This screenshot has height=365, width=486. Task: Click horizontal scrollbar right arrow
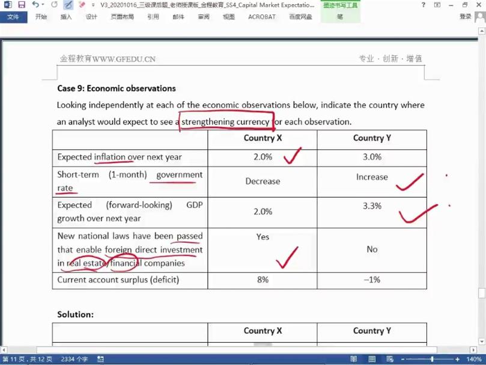tap(473, 350)
